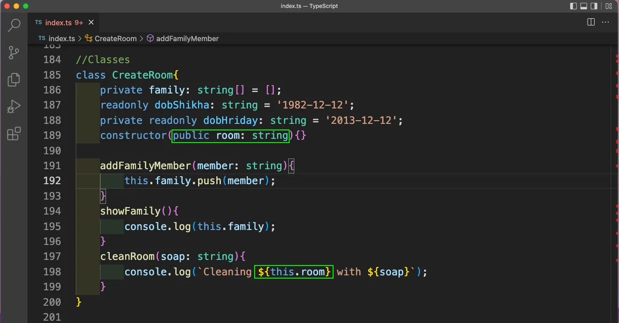
Task: Toggle the bottom panel layout icon
Action: click(x=584, y=6)
